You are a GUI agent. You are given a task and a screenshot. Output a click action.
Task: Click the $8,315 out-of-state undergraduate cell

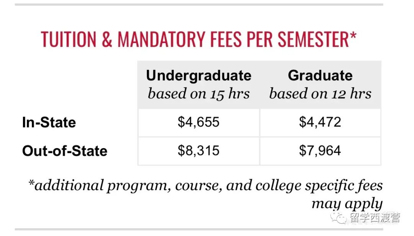click(199, 151)
